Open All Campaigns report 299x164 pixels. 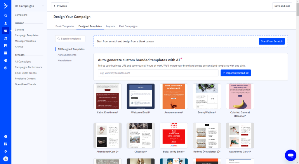click(x=23, y=62)
